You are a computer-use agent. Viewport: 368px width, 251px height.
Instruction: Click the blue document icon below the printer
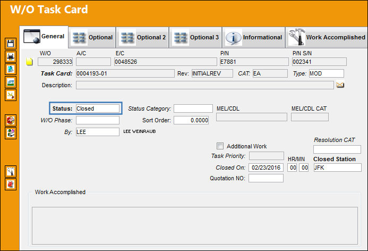(11, 69)
